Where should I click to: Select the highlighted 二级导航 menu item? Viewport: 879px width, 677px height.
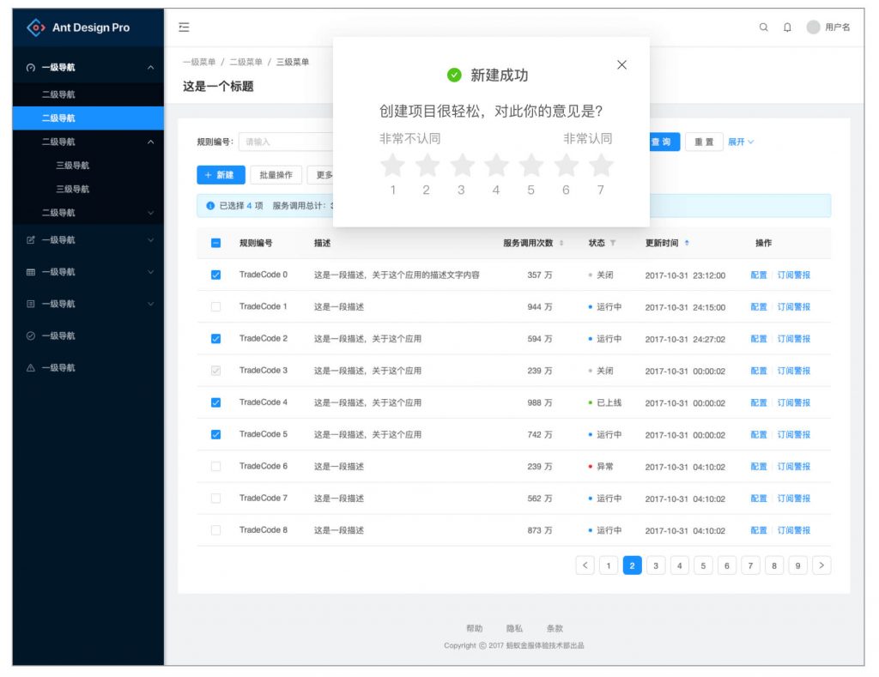(x=88, y=118)
